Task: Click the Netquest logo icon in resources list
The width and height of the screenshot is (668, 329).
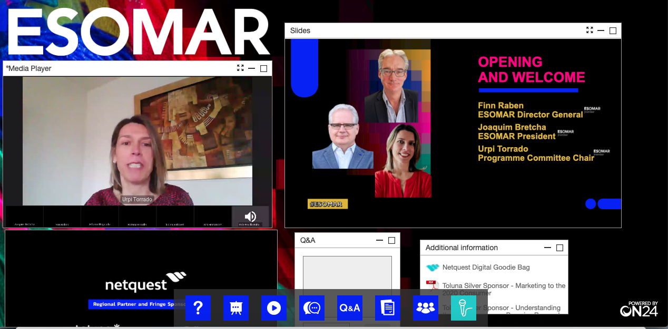Action: tap(433, 268)
